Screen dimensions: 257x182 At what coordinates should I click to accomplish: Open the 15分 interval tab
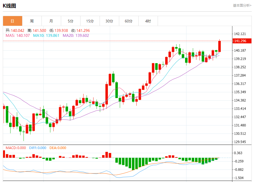pos(90,21)
